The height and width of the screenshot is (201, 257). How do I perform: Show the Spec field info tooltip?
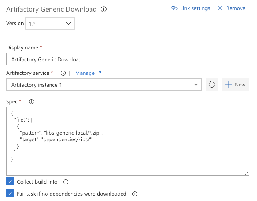click(x=32, y=102)
